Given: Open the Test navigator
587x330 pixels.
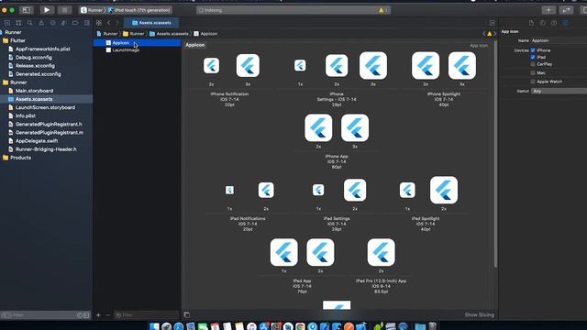Looking at the screenshot, I should click(52, 23).
